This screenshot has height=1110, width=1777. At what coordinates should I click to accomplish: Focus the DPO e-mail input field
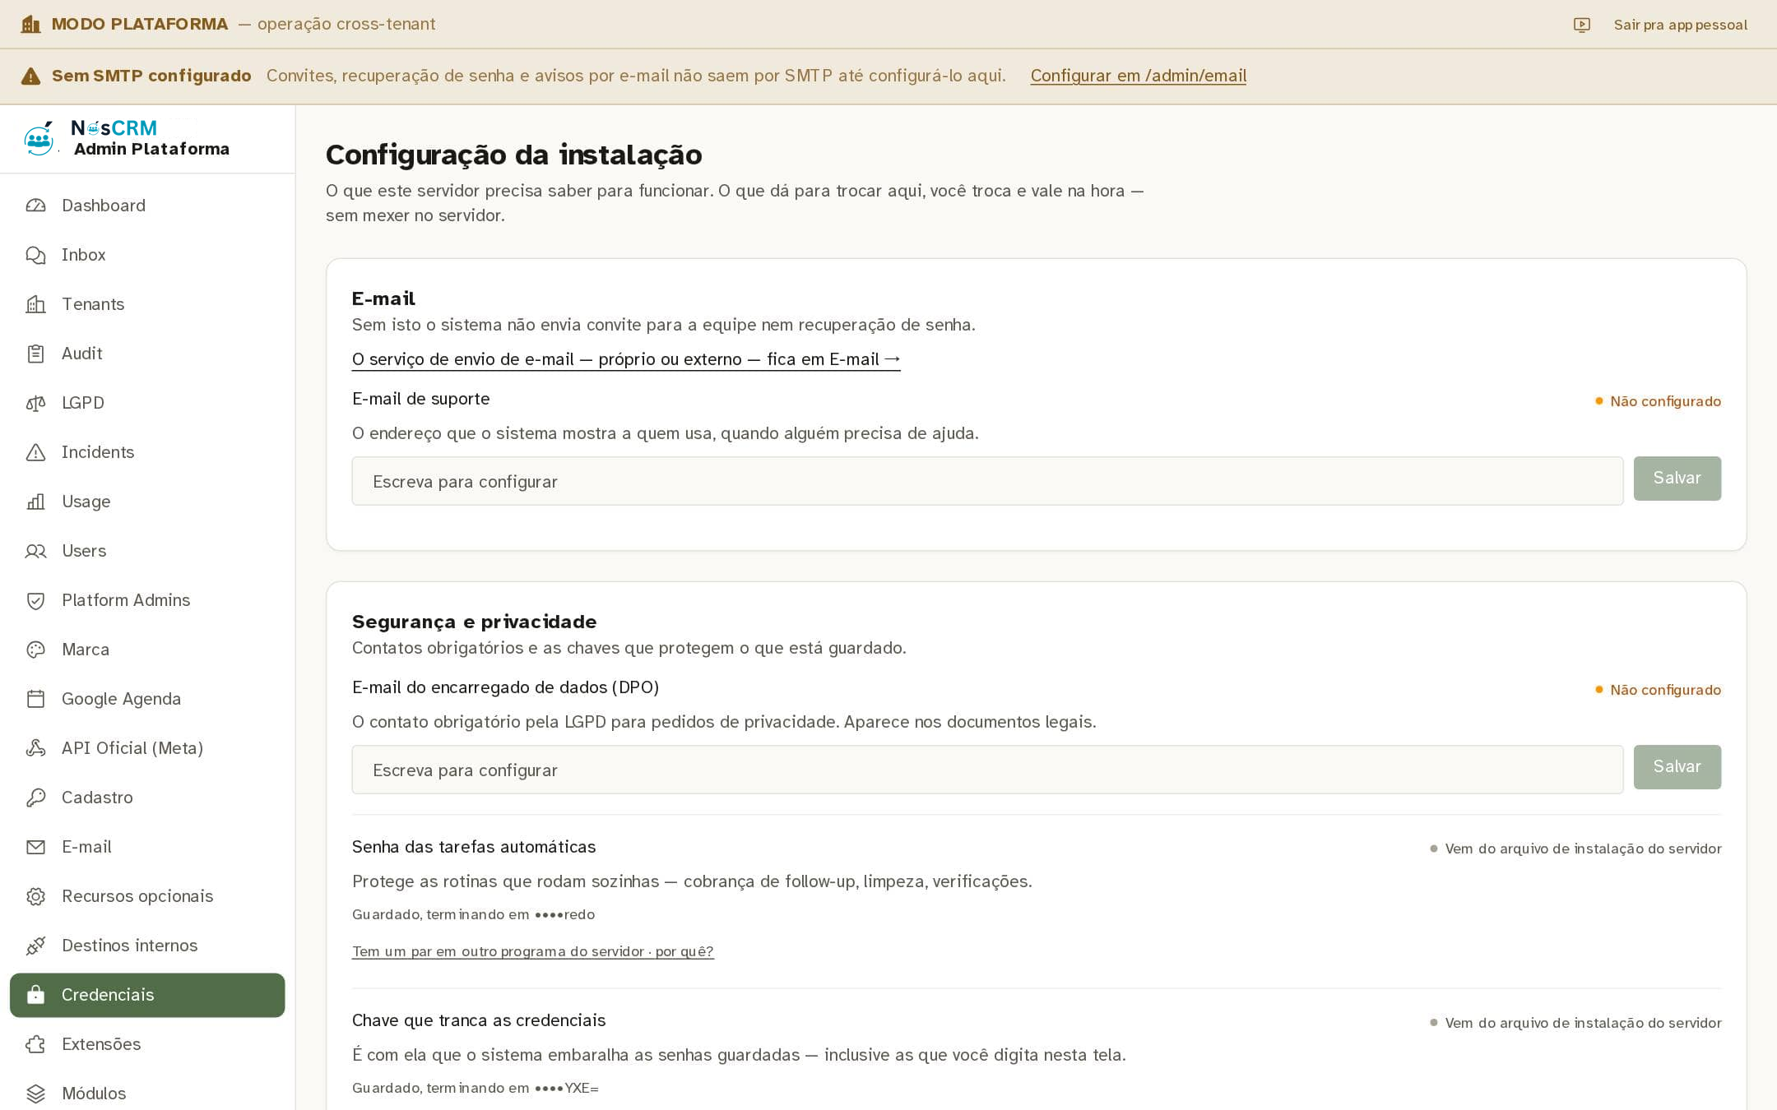click(x=987, y=770)
